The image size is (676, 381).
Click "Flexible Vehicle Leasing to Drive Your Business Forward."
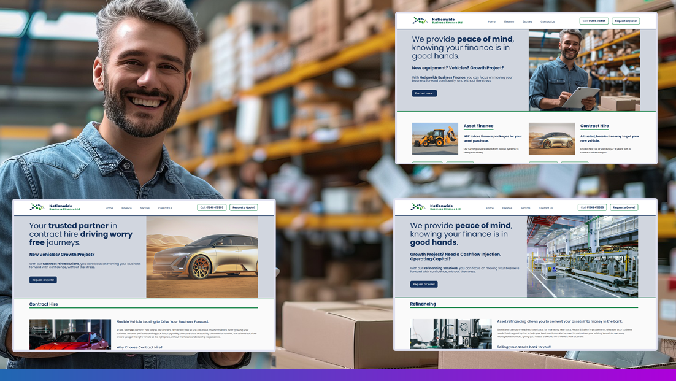coord(163,321)
